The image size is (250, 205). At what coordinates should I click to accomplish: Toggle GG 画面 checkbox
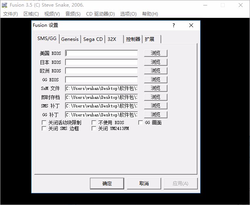(141, 123)
